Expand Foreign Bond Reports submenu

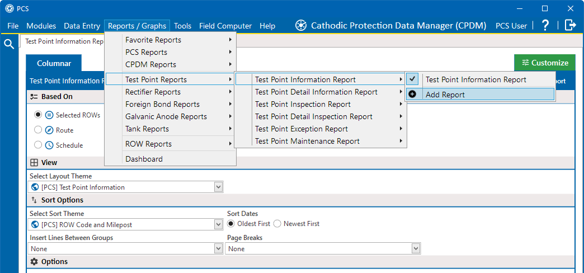pos(170,104)
